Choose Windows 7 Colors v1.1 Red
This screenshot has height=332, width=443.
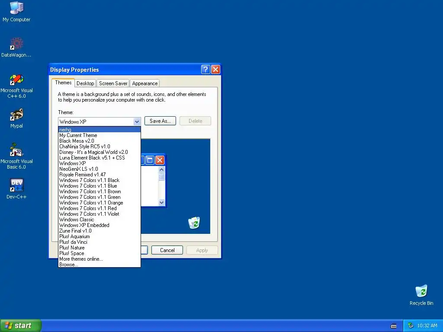click(x=99, y=208)
